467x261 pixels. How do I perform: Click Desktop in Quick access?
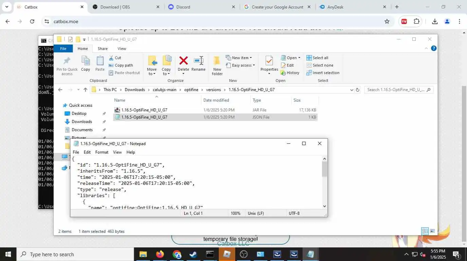coord(79,114)
